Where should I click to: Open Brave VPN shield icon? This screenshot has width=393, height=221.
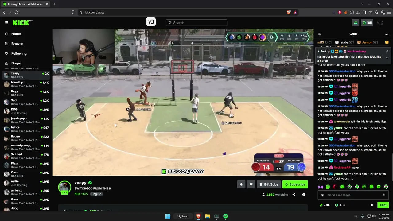point(383,12)
